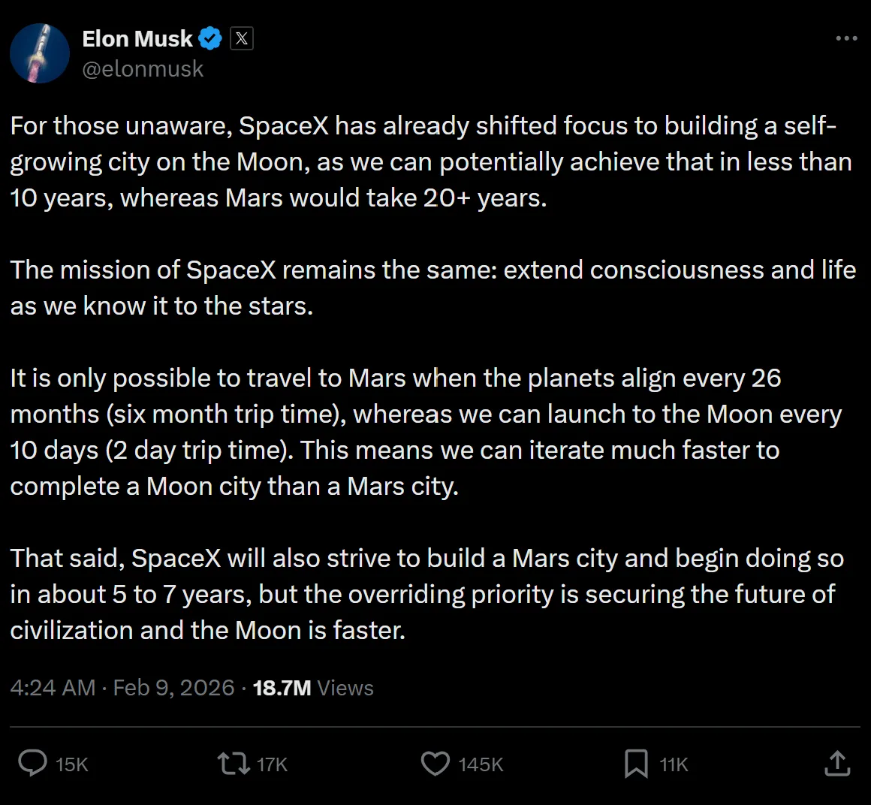The height and width of the screenshot is (805, 871).
Task: Open the 17K reposts list
Action: tap(270, 764)
